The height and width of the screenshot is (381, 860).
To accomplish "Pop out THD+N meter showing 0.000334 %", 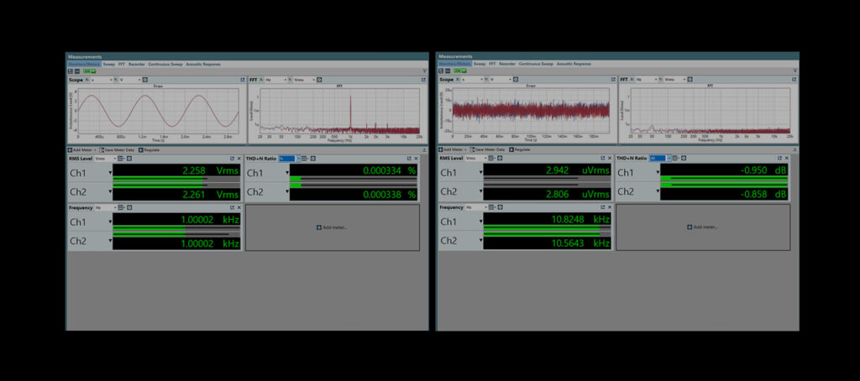I will pos(410,159).
